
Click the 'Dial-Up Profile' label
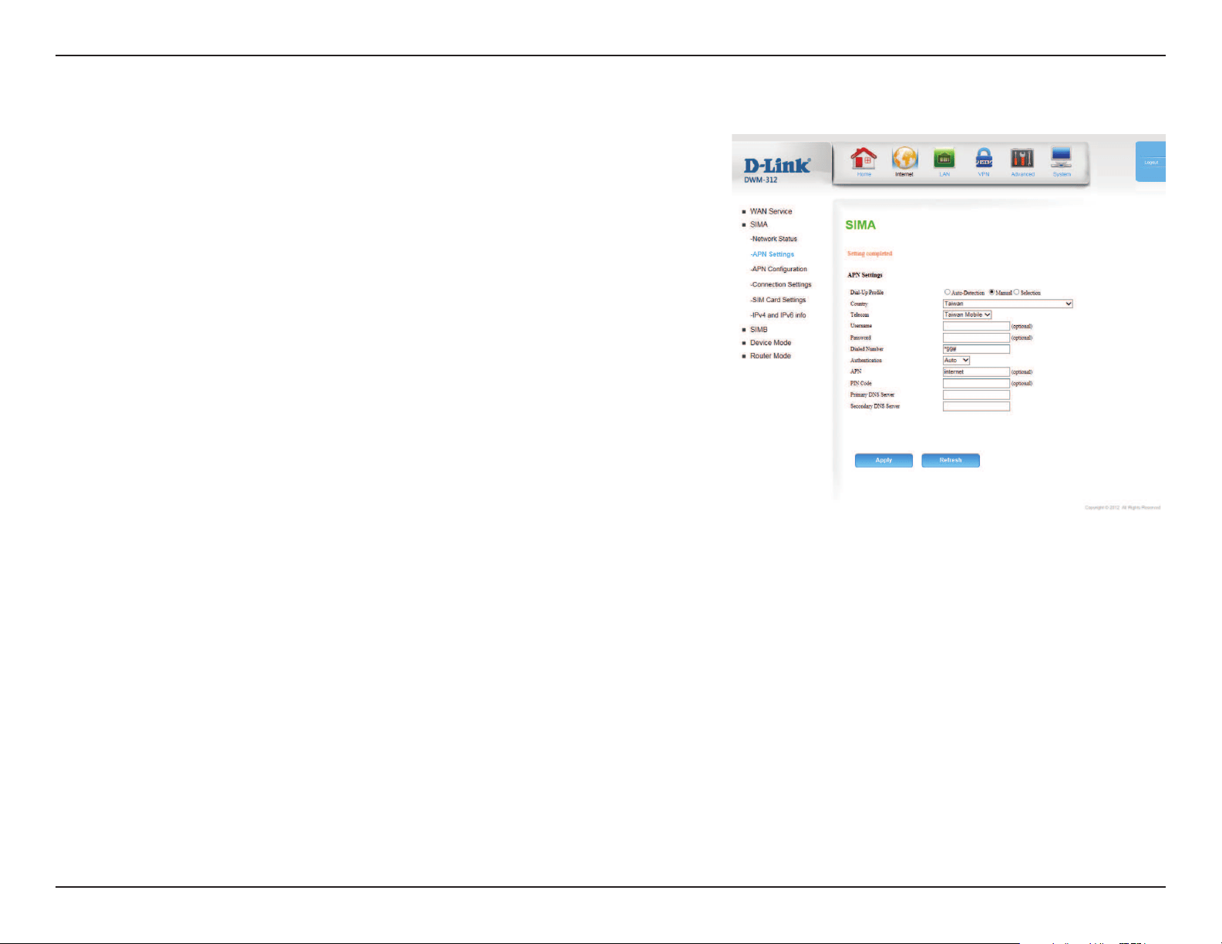click(867, 293)
